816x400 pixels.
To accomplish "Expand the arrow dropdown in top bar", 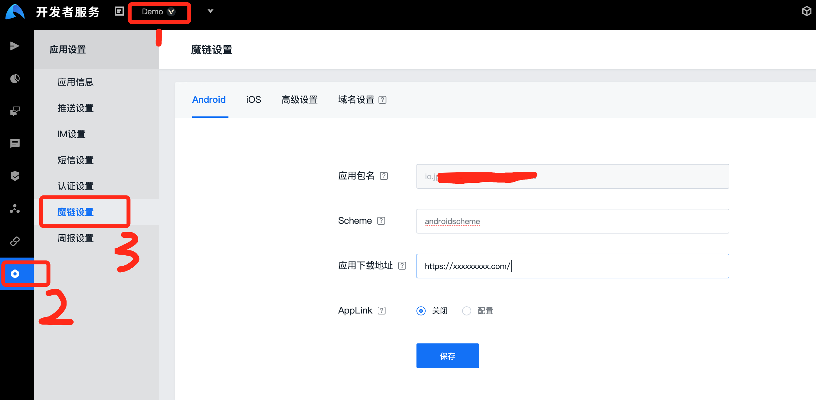I will tap(211, 11).
